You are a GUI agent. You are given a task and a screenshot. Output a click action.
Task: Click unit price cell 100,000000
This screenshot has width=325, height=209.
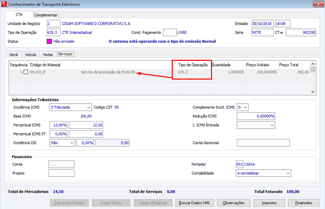[x=267, y=72]
